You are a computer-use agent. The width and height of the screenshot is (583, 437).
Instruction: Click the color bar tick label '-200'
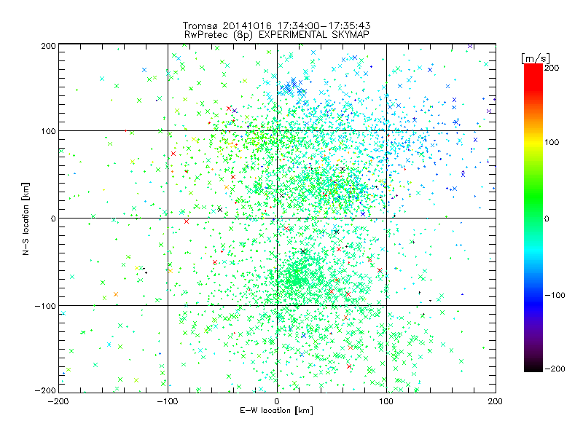pyautogui.click(x=555, y=369)
